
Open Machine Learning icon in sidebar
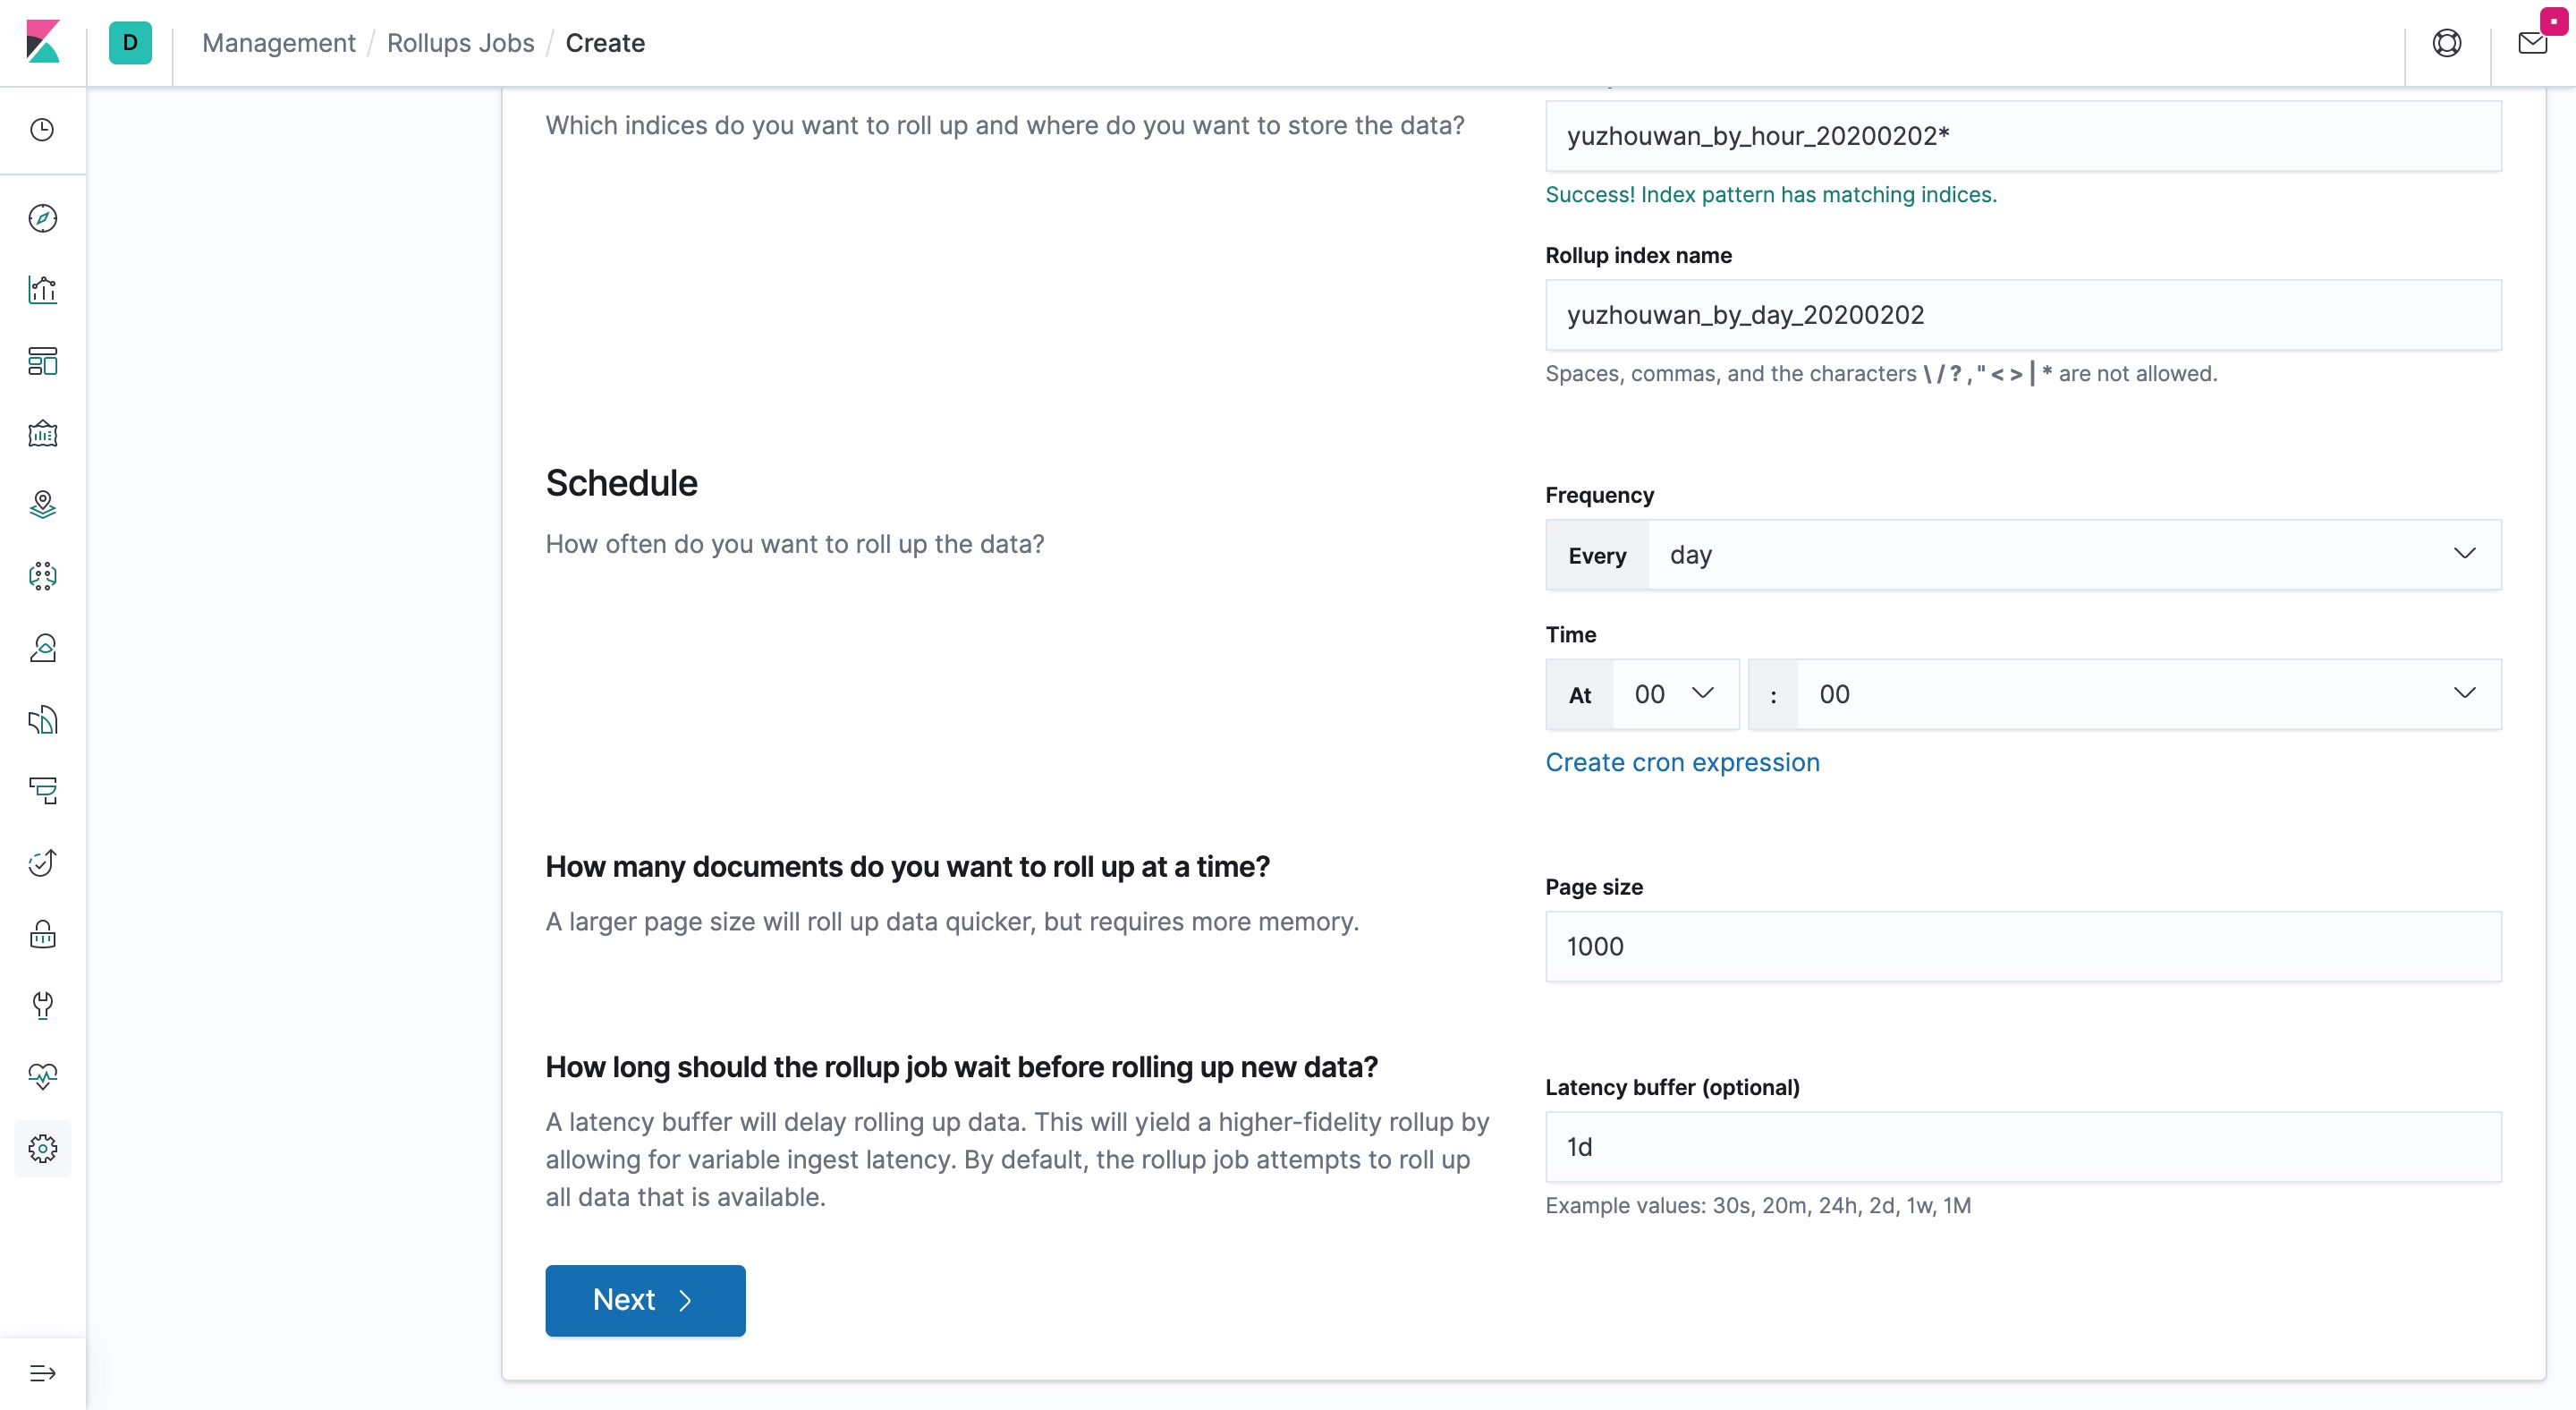pos(42,576)
